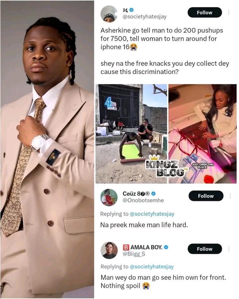Image resolution: width=239 pixels, height=299 pixels.
Task: Follow the @societyhatesjay account
Action: (x=205, y=12)
